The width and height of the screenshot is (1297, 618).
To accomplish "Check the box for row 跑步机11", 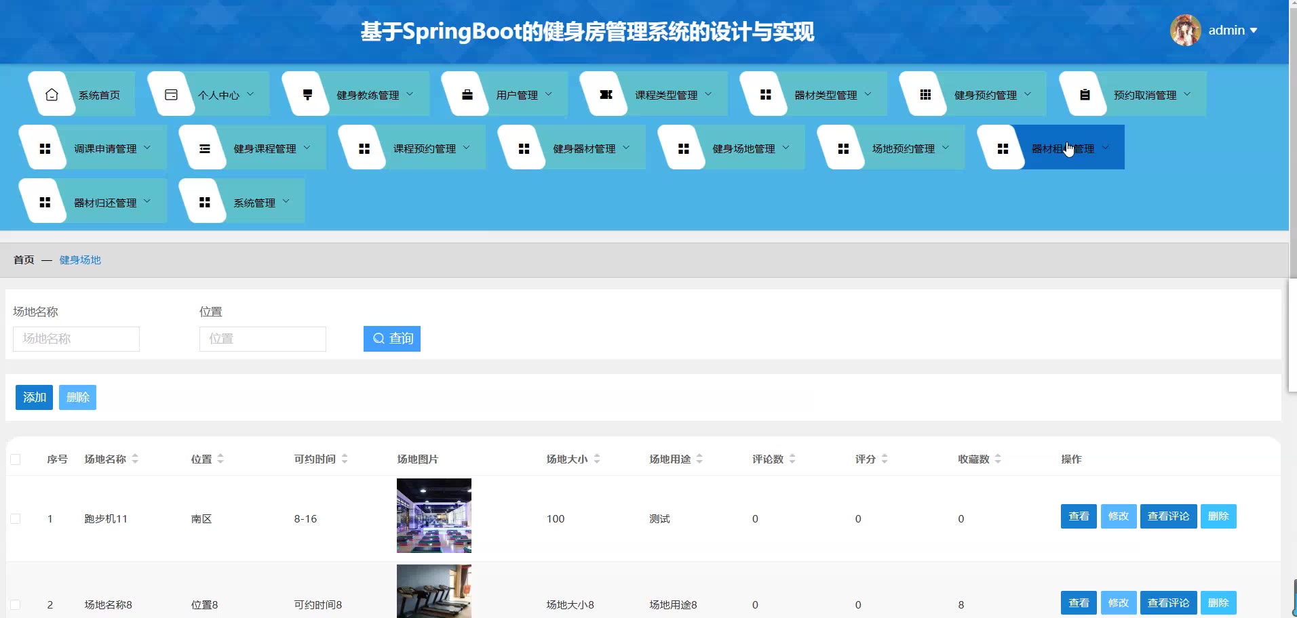I will click(16, 518).
